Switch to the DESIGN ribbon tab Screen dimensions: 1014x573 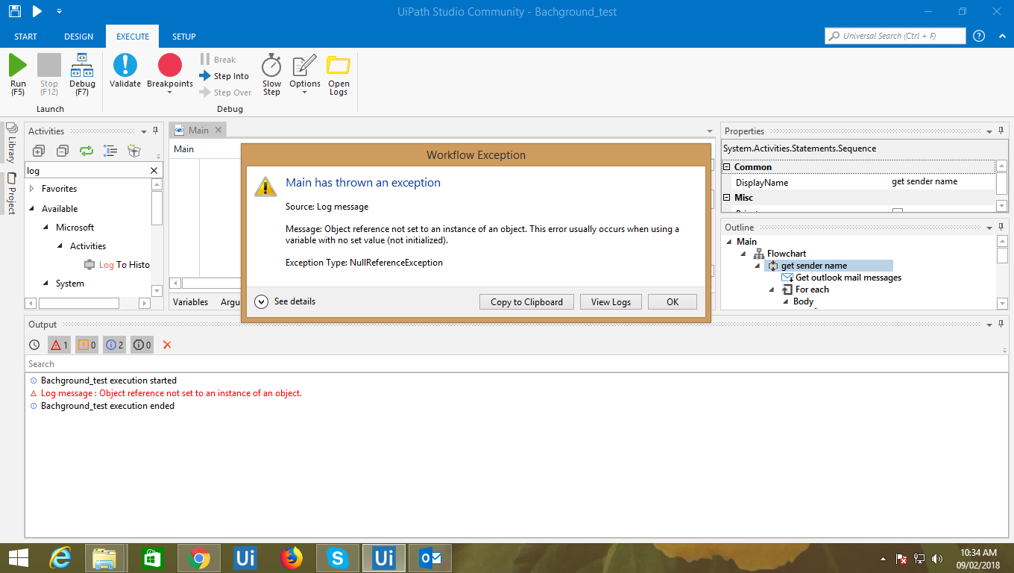[79, 37]
